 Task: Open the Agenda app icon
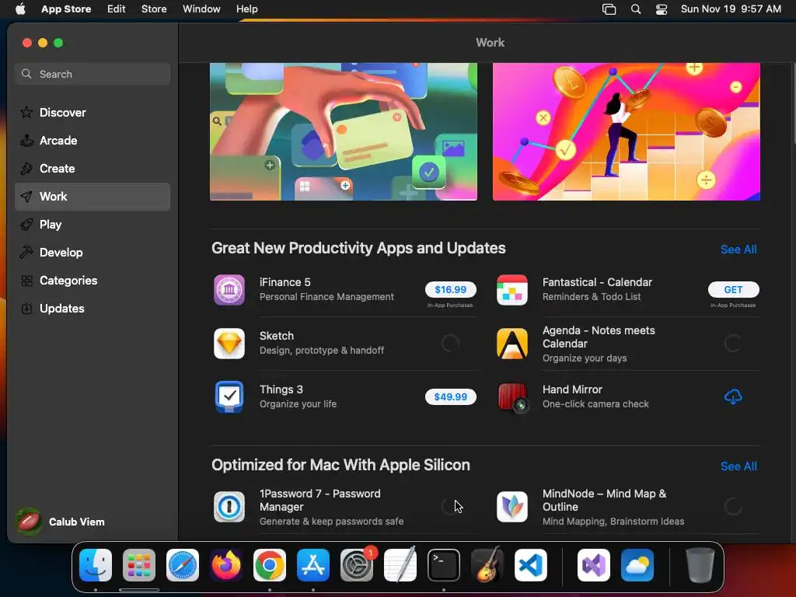coord(511,344)
